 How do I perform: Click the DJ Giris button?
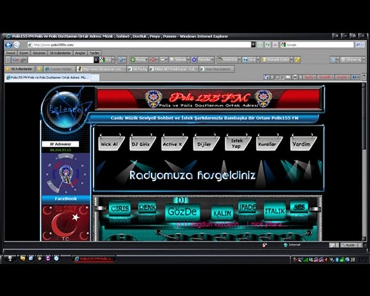[x=142, y=143]
